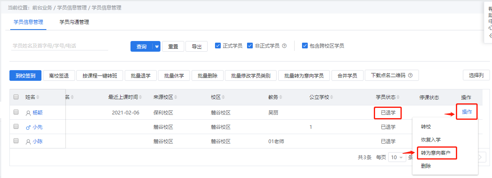This screenshot has height=178, width=492.
Task: Click the 导出 button
Action: [197, 46]
